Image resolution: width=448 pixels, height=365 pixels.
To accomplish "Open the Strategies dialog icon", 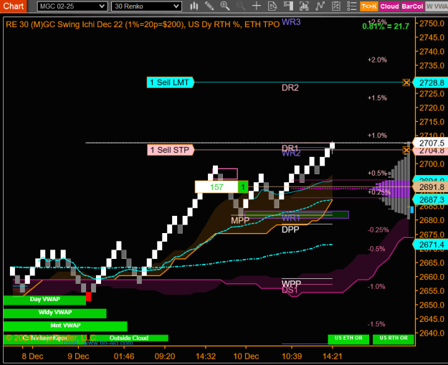I will [x=336, y=6].
